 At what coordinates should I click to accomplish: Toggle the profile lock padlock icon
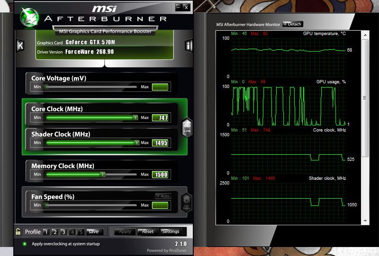pyautogui.click(x=18, y=231)
